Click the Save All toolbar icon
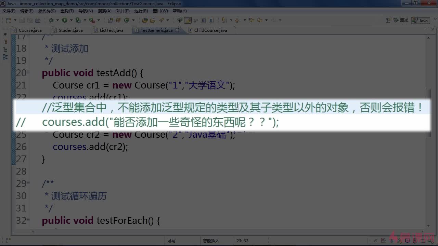Viewport: 438px width, 246px height. pos(30,20)
